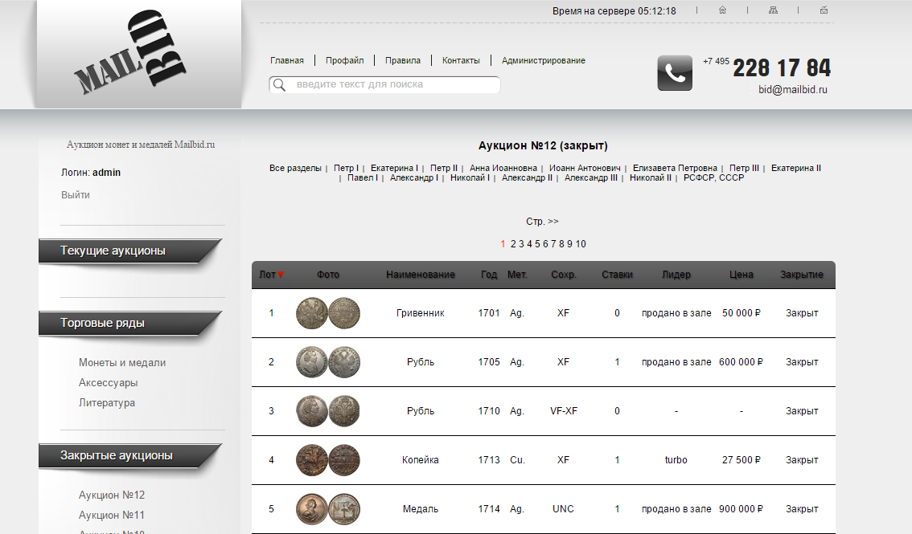Screen dimensions: 912x534
Task: Open Аукцион №12 in sidebar
Action: click(x=112, y=495)
